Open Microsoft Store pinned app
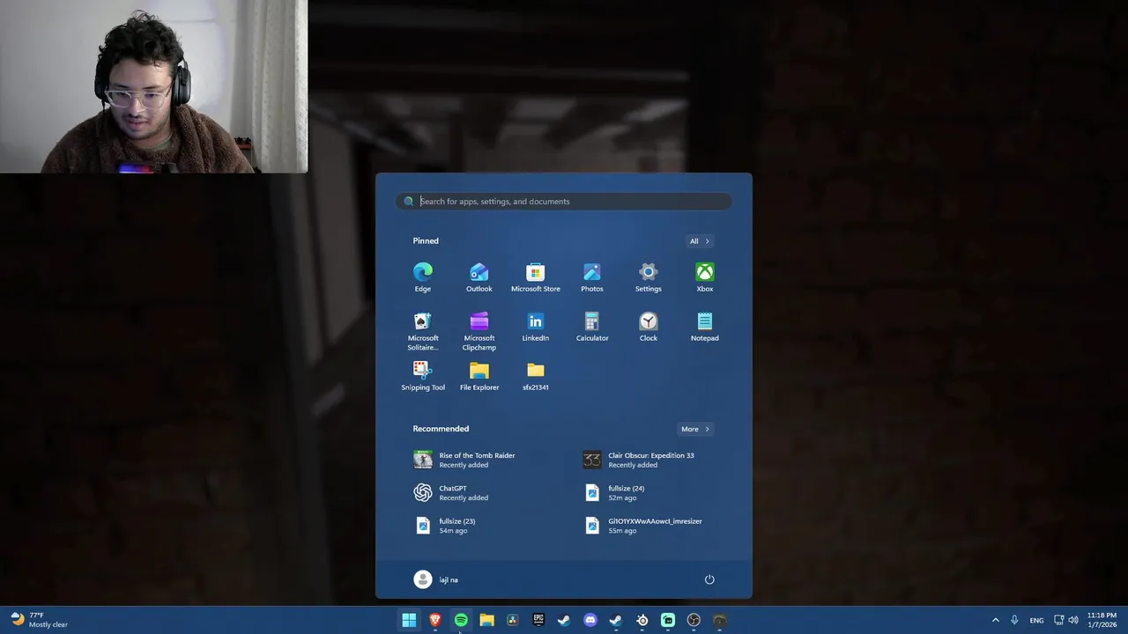 pyautogui.click(x=536, y=277)
